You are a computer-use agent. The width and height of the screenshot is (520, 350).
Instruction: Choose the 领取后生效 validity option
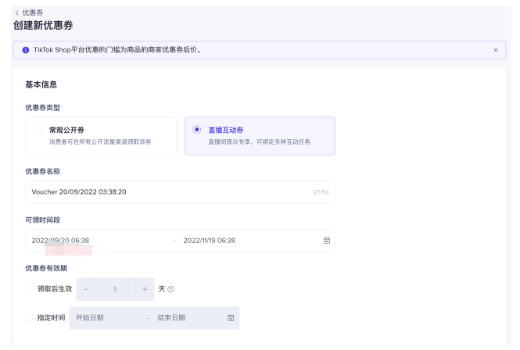click(30, 289)
